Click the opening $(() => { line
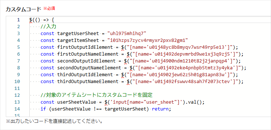This screenshot has width=271, height=130. [x=42, y=20]
